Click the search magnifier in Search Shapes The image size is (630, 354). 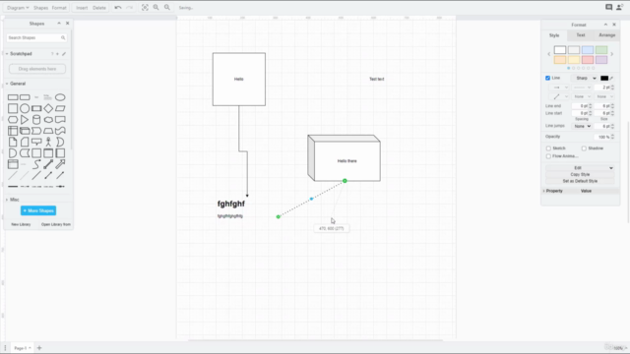coord(63,37)
